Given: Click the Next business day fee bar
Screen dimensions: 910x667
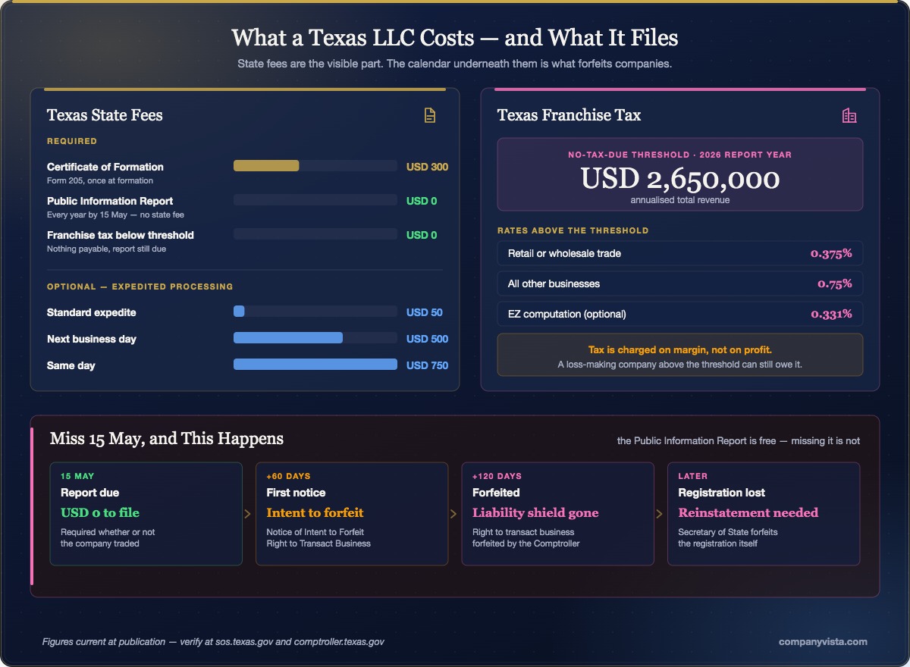Looking at the screenshot, I should pyautogui.click(x=315, y=338).
